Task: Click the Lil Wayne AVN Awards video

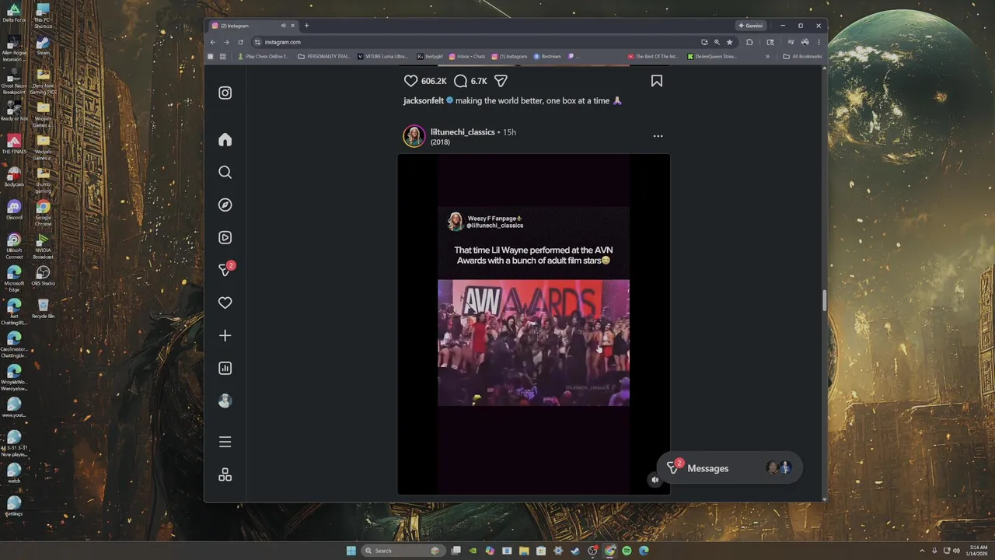Action: tap(533, 324)
